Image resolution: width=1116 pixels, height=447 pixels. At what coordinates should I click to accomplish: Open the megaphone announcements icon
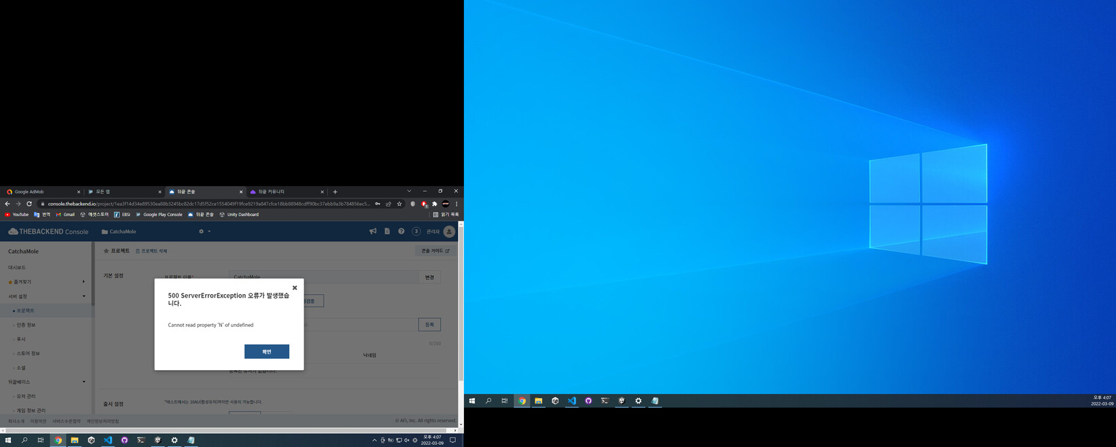373,232
